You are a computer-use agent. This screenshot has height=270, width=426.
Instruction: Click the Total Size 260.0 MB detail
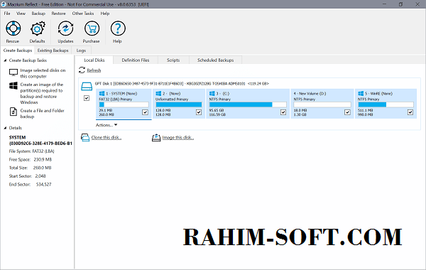(x=30, y=168)
